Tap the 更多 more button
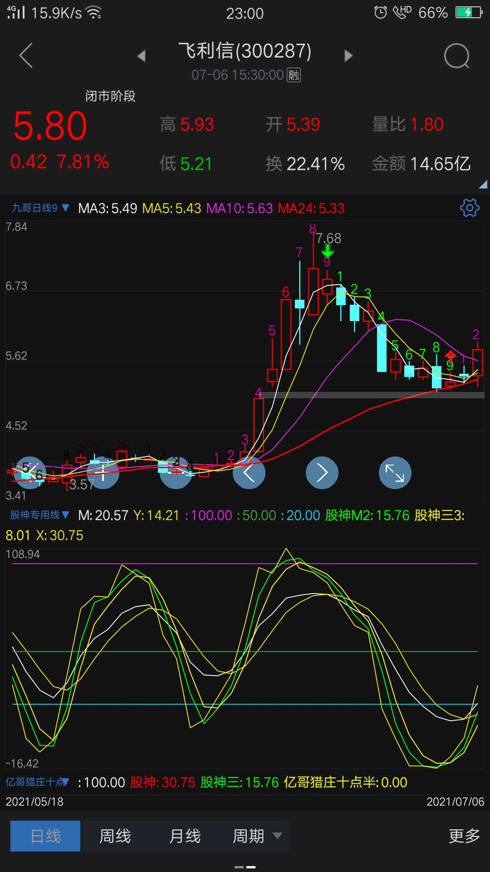This screenshot has height=872, width=490. pyautogui.click(x=464, y=836)
